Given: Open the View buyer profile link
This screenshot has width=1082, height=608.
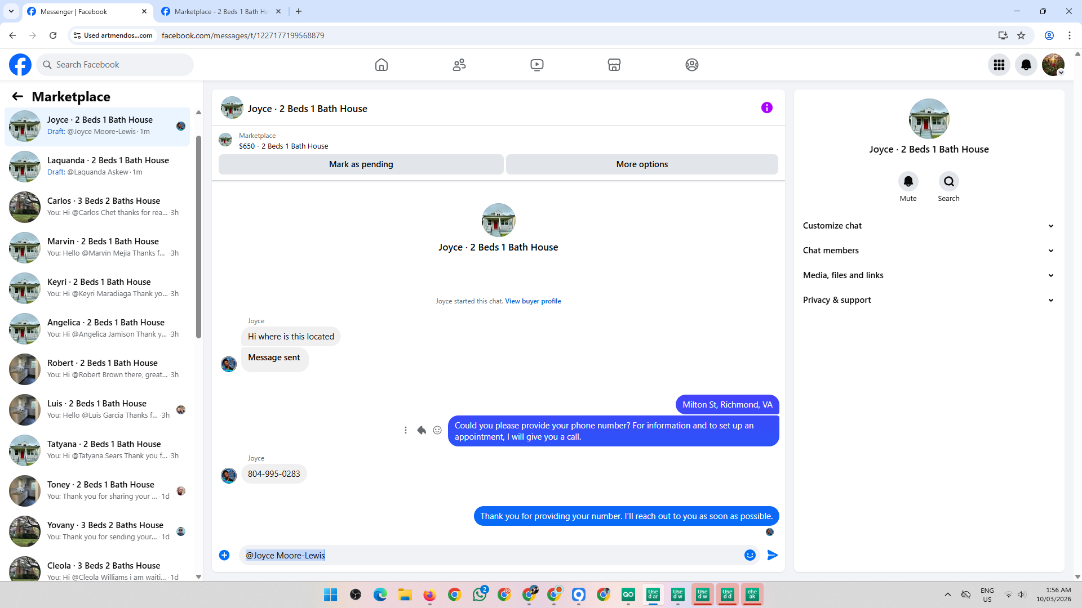Looking at the screenshot, I should click(533, 301).
